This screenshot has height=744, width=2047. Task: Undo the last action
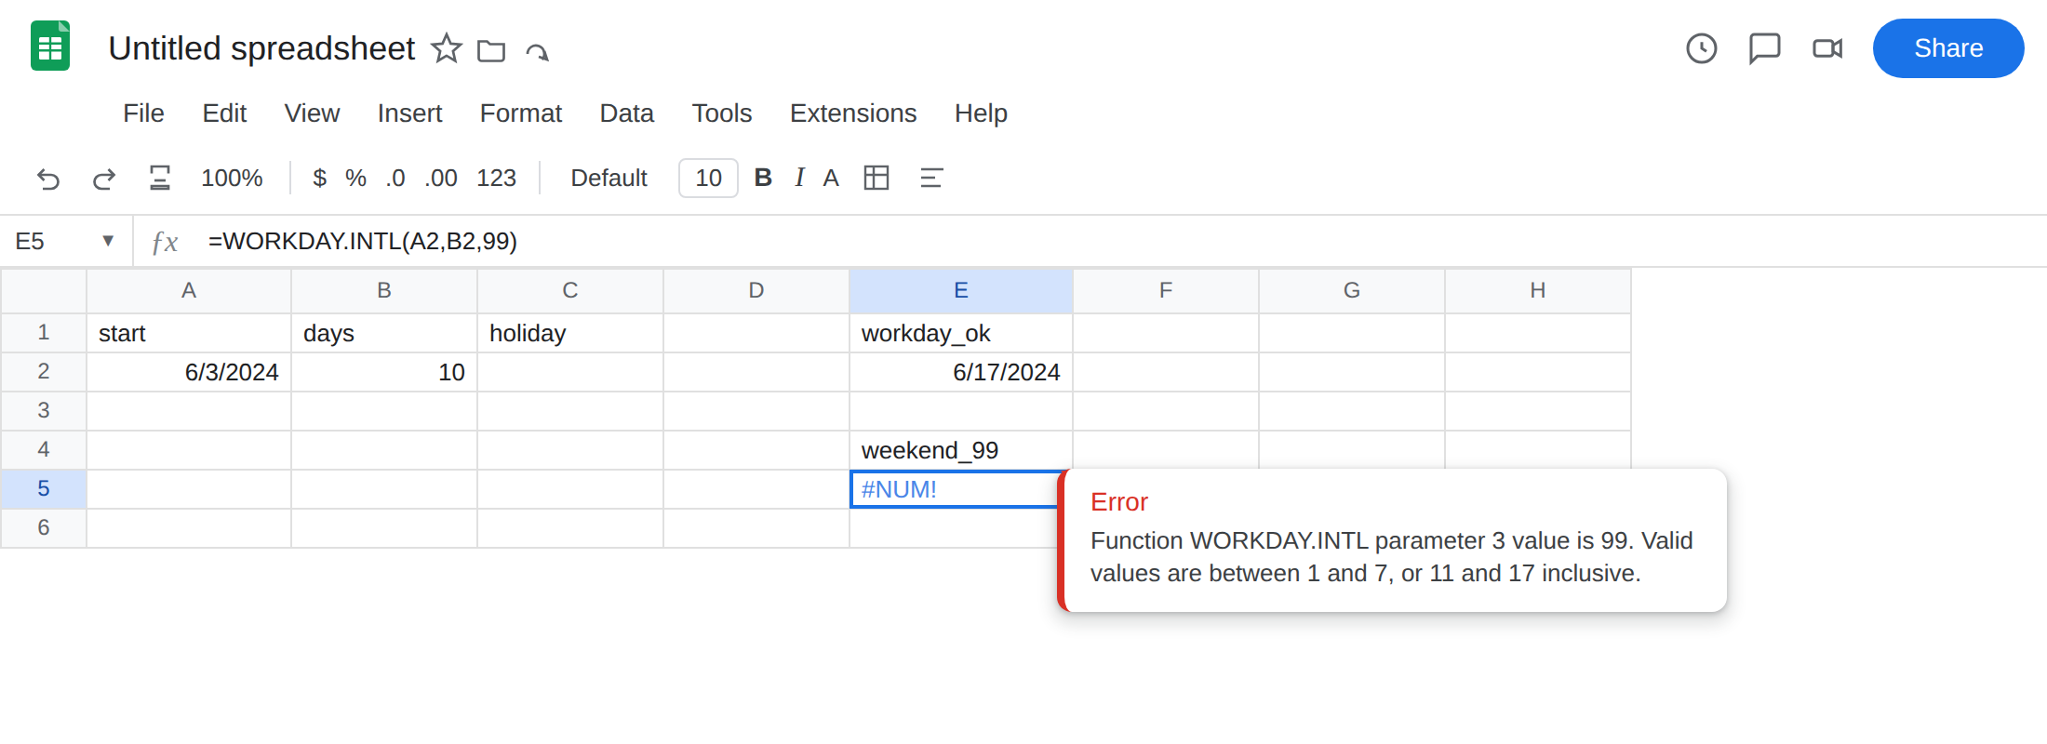click(x=48, y=178)
